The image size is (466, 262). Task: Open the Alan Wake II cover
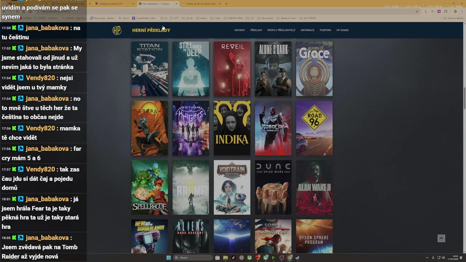[314, 187]
